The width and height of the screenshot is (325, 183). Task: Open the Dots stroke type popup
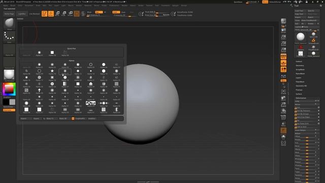(x=9, y=37)
